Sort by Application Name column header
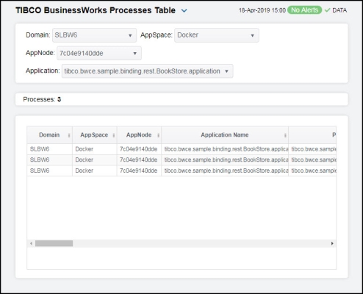 [x=225, y=135]
